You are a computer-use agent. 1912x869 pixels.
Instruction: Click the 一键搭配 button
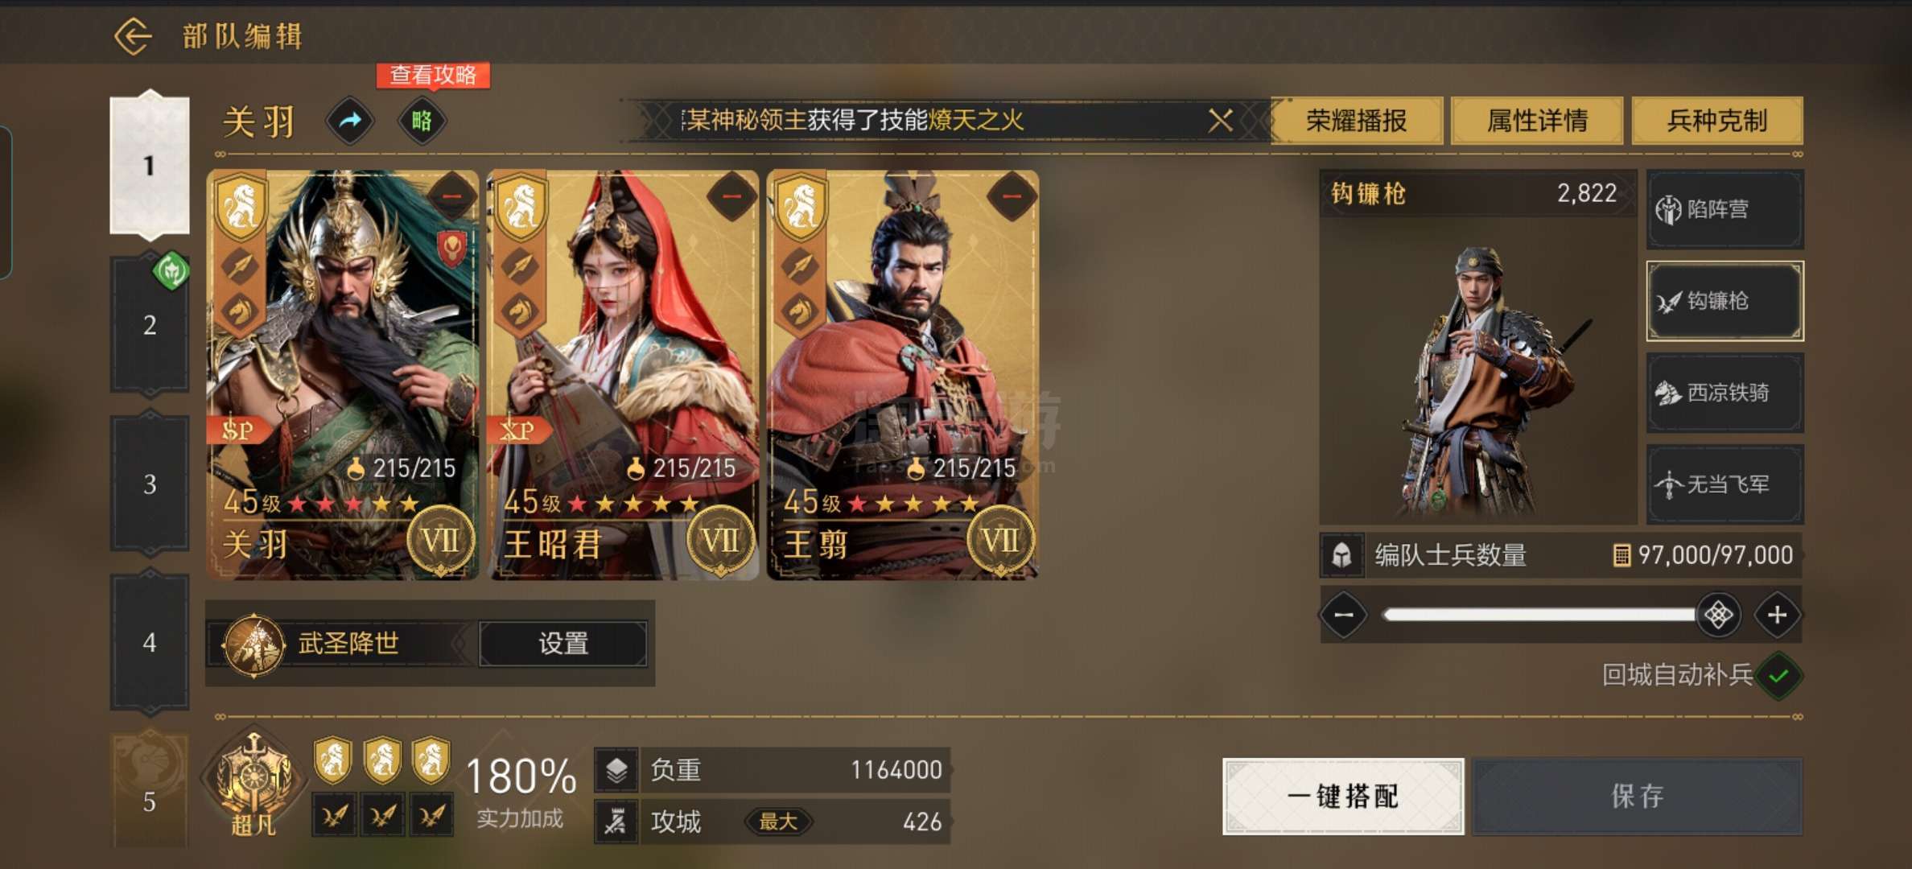click(1343, 797)
